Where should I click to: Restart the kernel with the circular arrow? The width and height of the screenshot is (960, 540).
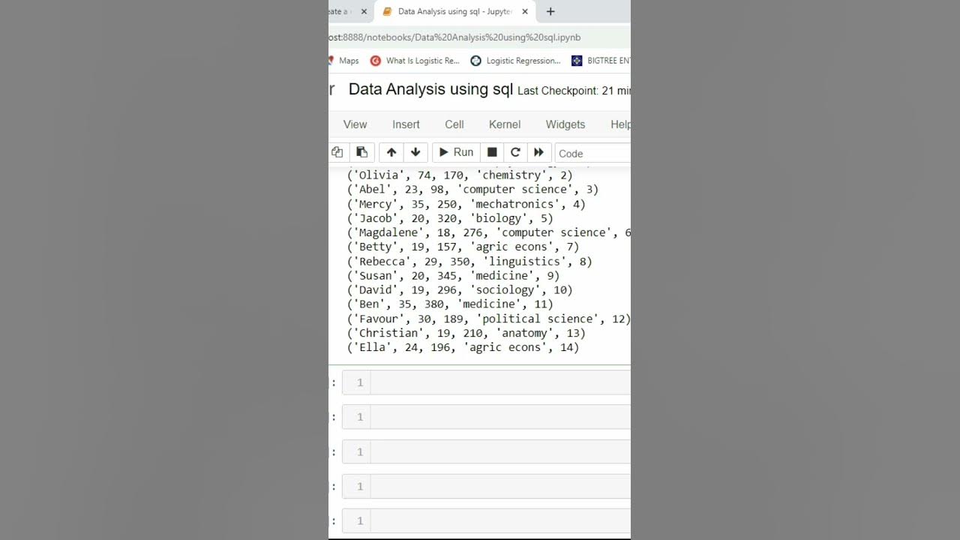click(515, 152)
